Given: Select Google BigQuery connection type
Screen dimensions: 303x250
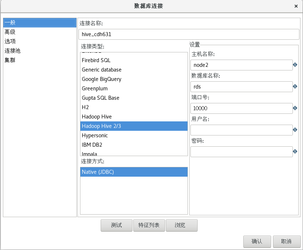Looking at the screenshot, I should tap(134, 79).
